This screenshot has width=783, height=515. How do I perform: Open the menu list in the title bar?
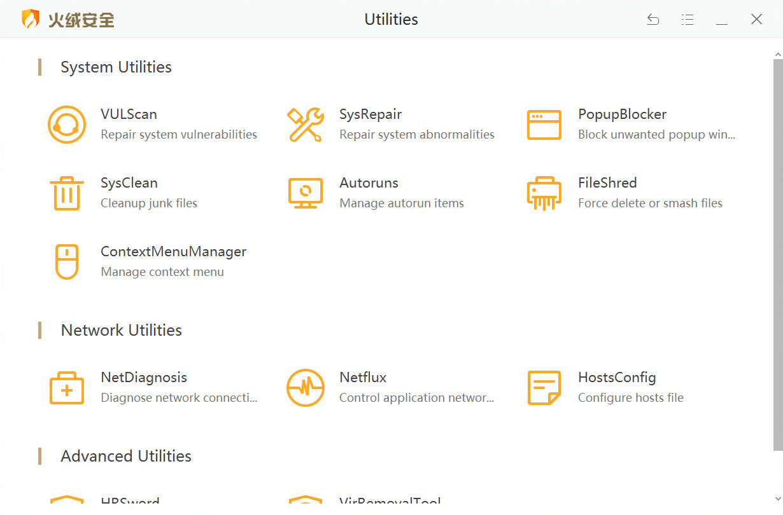pyautogui.click(x=688, y=19)
